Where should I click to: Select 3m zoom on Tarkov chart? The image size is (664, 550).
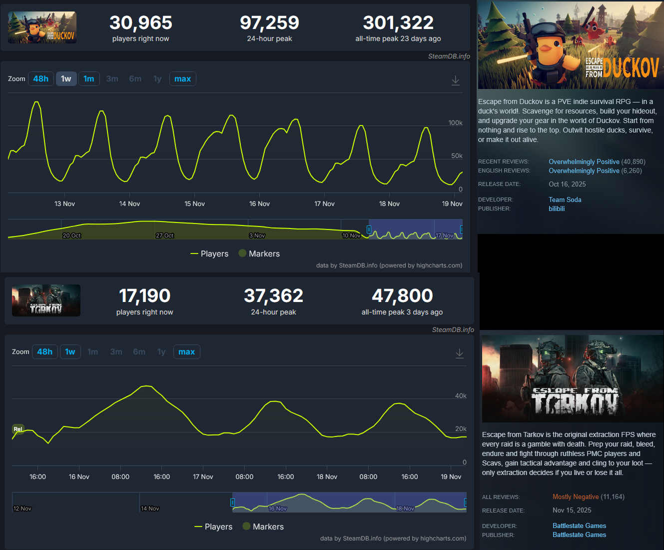point(116,352)
